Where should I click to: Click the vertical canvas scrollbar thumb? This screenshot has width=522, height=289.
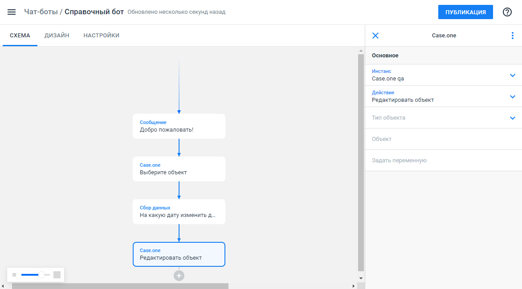(x=361, y=163)
